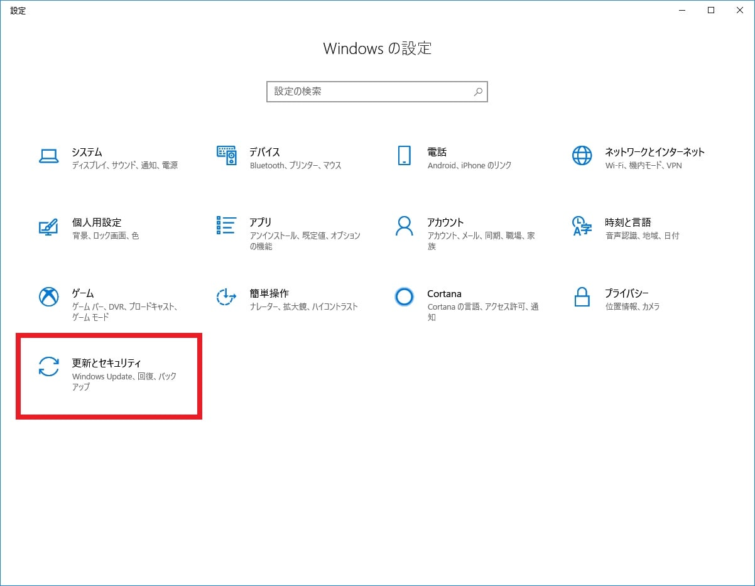
Task: Click the text Bluetooth、プリンター、マウス
Action: 295,166
